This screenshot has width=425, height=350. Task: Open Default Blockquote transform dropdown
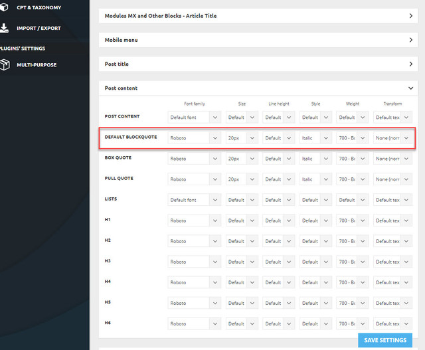[392, 138]
